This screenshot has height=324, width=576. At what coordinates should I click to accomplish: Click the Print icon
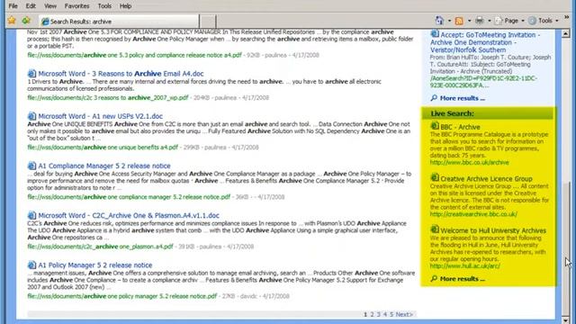tap(479, 21)
